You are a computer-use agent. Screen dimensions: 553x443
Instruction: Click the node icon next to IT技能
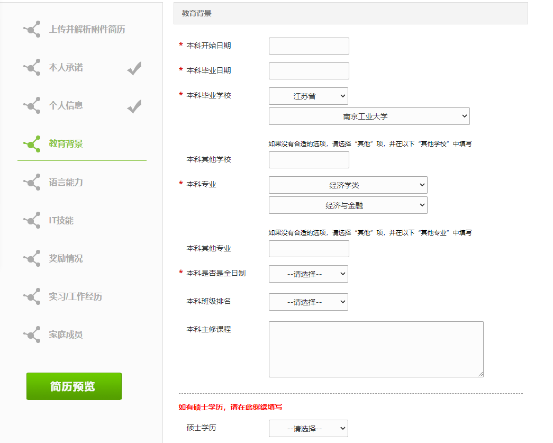pos(32,220)
